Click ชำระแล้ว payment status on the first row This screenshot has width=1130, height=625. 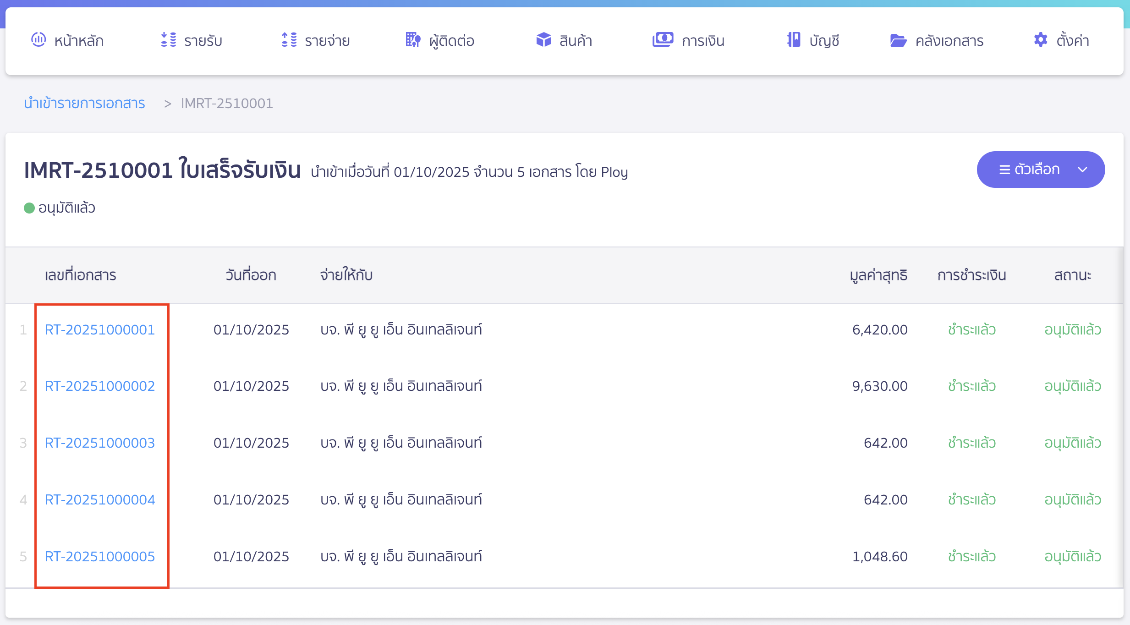[972, 329]
